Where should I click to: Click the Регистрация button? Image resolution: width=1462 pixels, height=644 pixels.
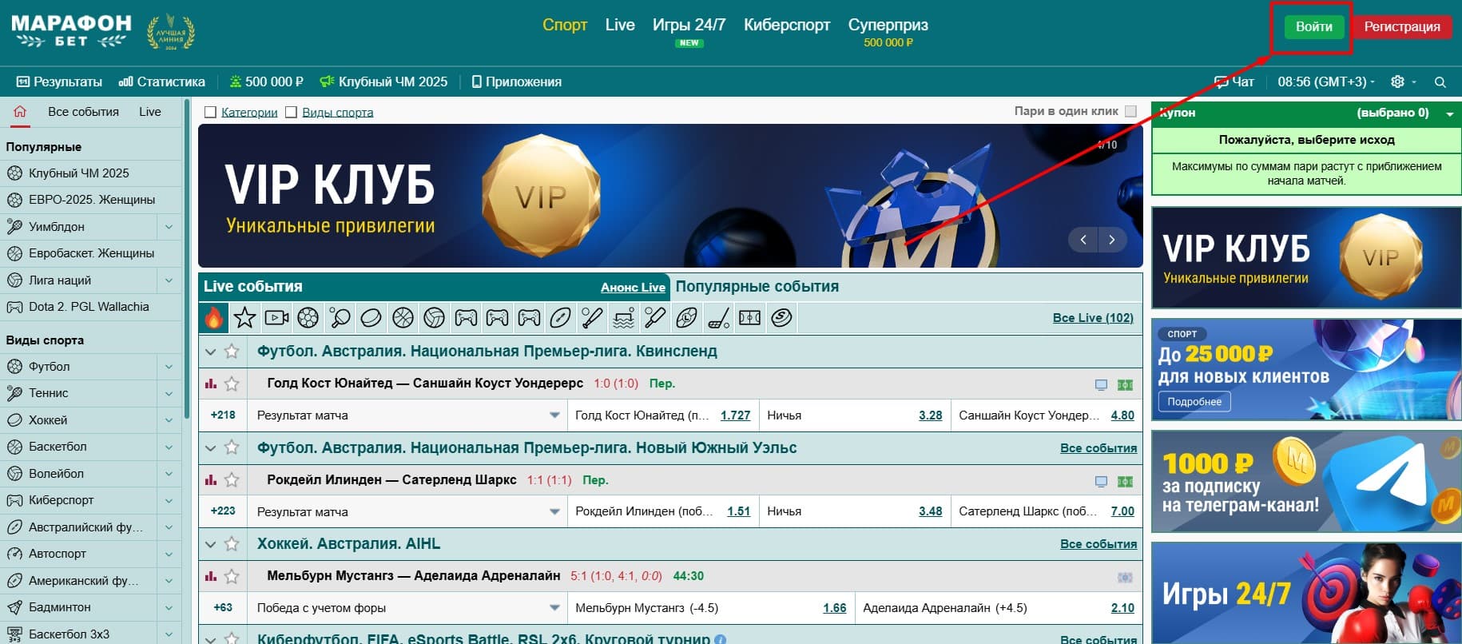pyautogui.click(x=1402, y=26)
